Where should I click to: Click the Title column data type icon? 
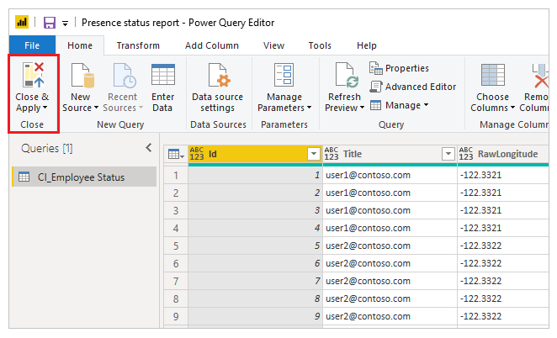(332, 154)
